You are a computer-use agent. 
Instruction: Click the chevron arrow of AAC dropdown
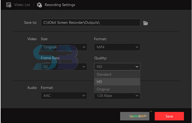(x=84, y=96)
